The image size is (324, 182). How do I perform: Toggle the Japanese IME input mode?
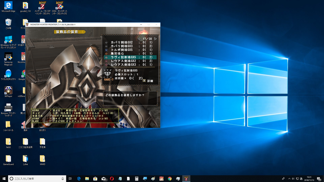pos(301,179)
